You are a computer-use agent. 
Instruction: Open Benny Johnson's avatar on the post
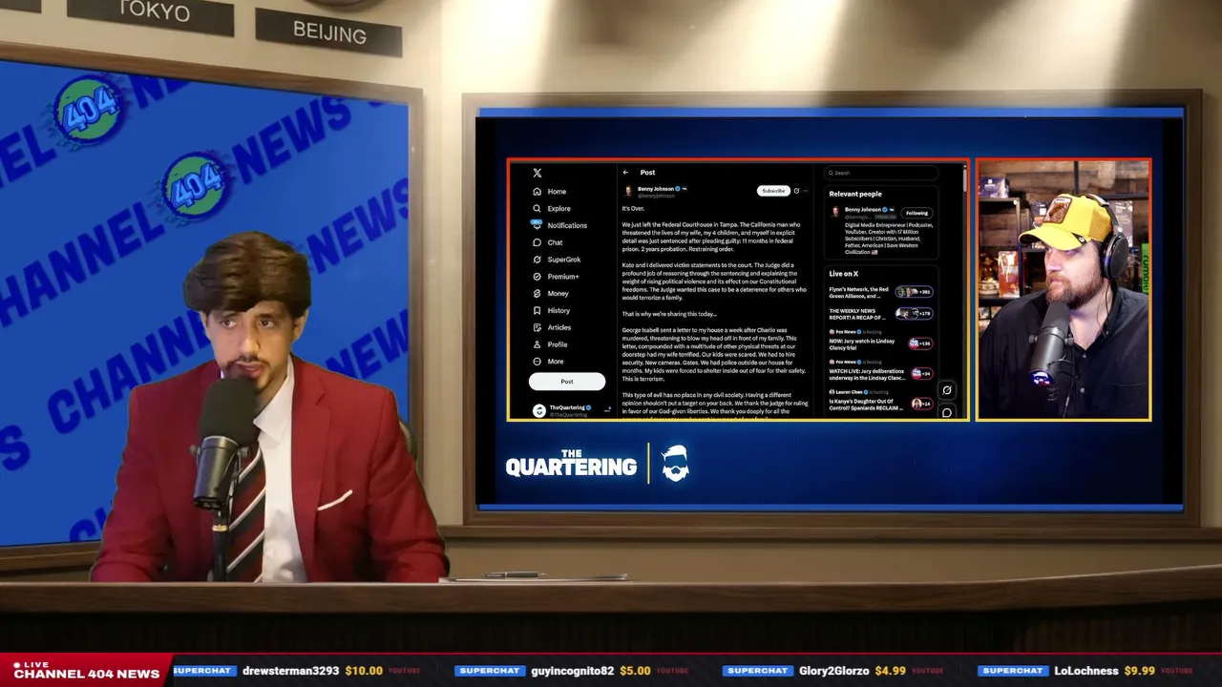pyautogui.click(x=628, y=191)
